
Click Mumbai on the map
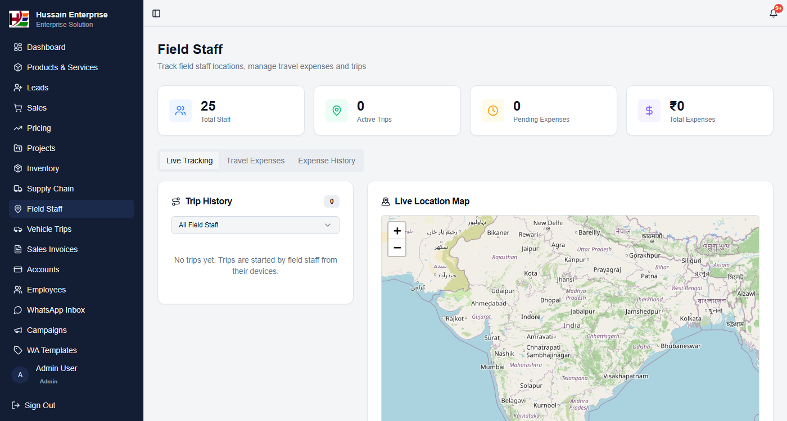[492, 367]
